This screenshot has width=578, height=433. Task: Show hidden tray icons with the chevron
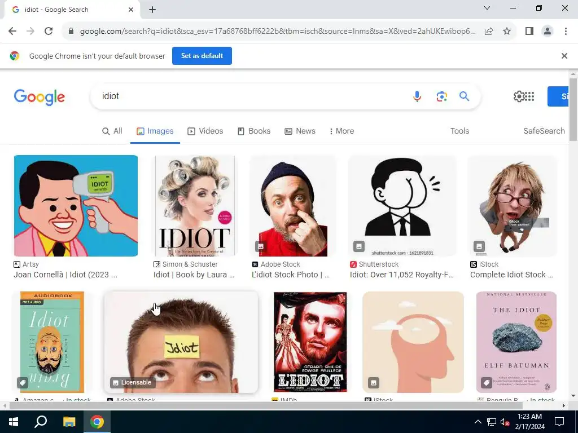tap(478, 422)
